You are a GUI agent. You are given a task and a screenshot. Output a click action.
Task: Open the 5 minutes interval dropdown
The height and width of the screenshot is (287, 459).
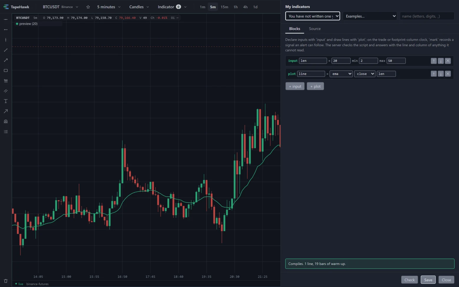pyautogui.click(x=109, y=7)
